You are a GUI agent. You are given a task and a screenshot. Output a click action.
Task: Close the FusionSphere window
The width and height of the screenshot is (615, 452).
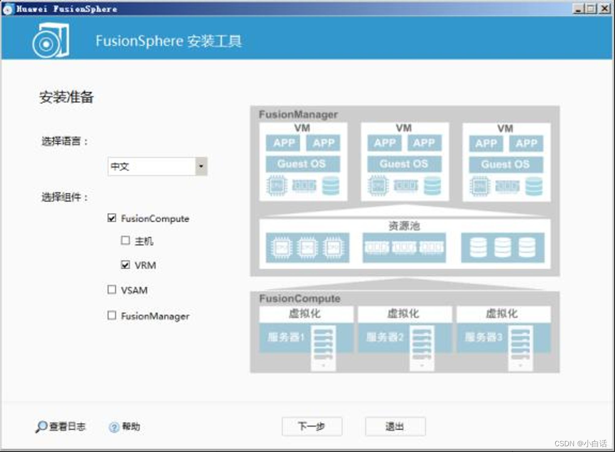click(604, 8)
